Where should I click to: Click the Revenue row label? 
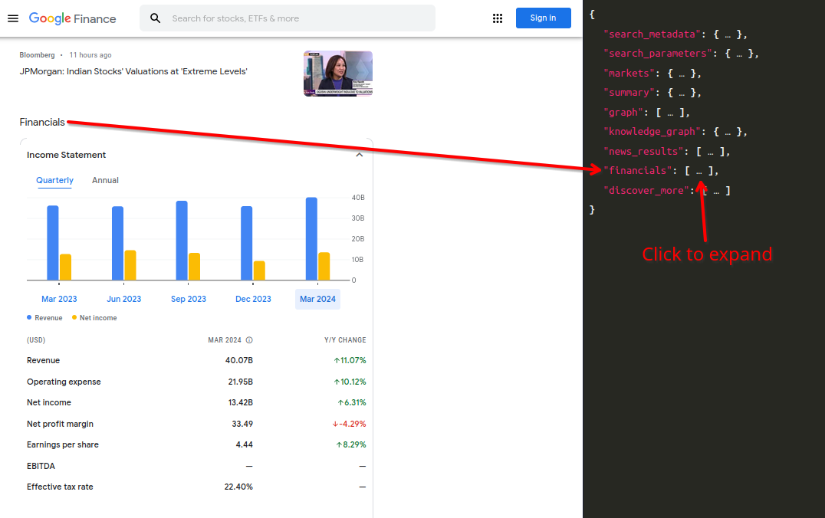tap(43, 360)
